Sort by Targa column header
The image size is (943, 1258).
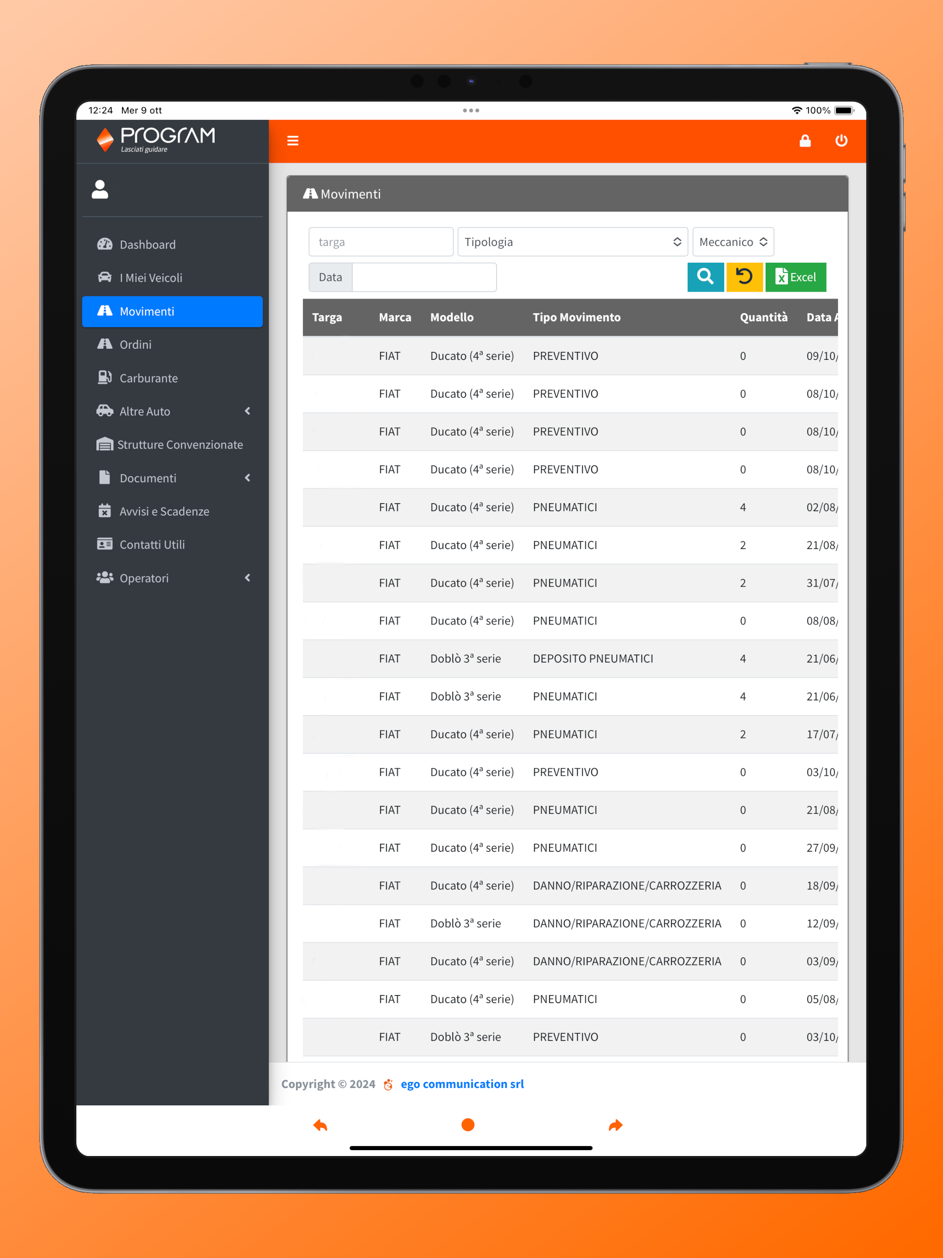click(x=327, y=317)
